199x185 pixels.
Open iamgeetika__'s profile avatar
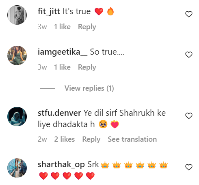point(17,55)
